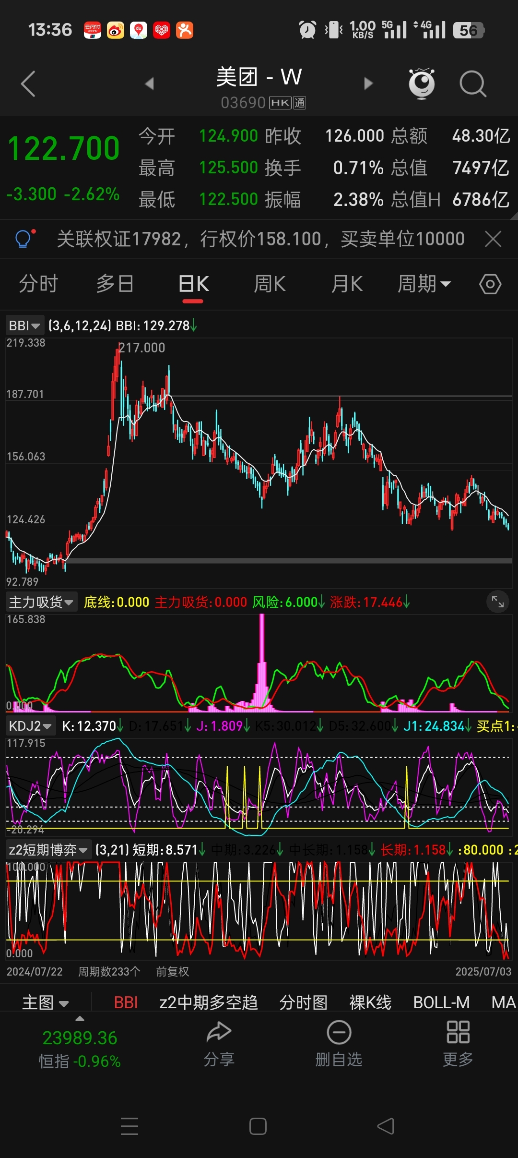Go to previous stock with left triangle
This screenshot has width=518, height=1158.
point(150,84)
